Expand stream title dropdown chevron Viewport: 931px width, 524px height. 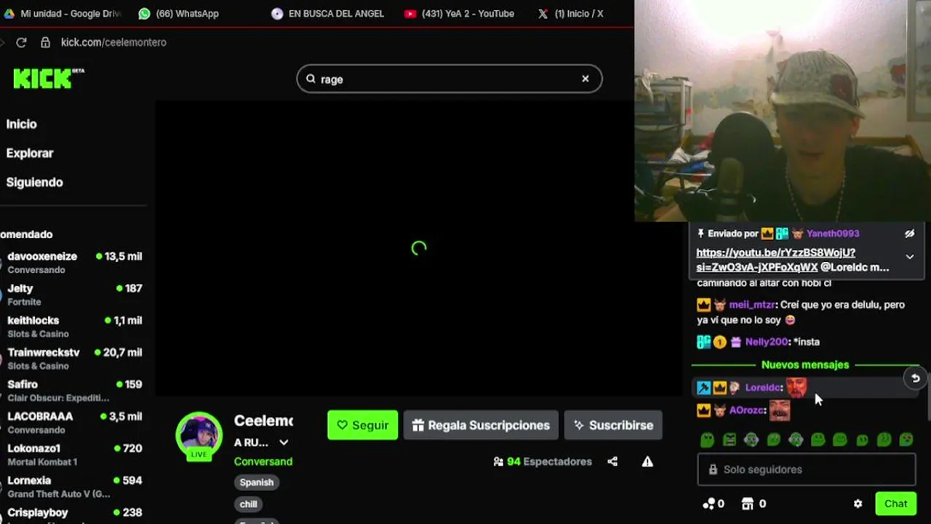[x=284, y=442]
